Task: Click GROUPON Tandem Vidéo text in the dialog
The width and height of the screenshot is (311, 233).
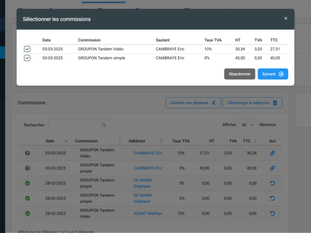Action: pyautogui.click(x=101, y=49)
